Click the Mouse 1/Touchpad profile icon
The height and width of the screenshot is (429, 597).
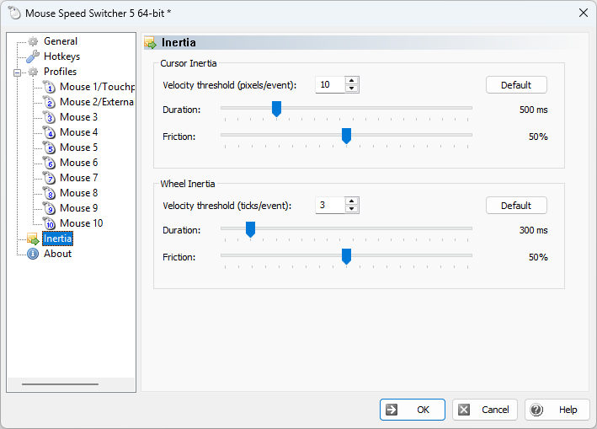[x=49, y=87]
